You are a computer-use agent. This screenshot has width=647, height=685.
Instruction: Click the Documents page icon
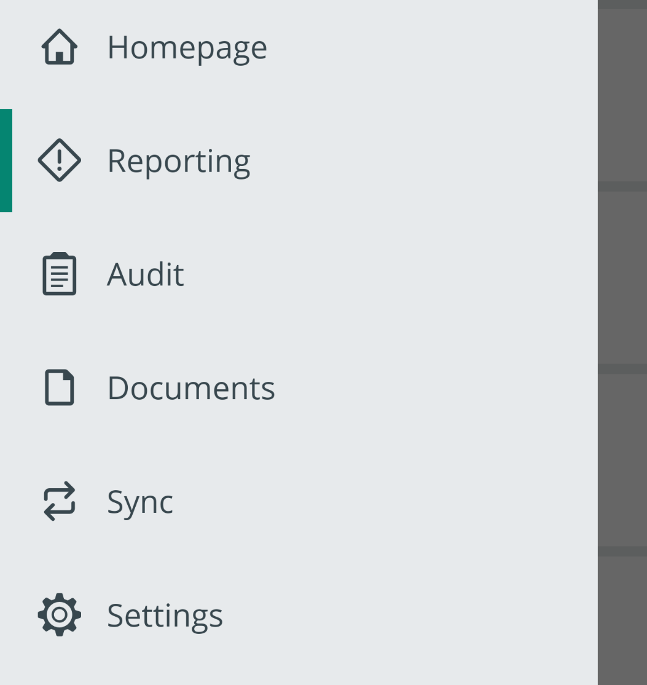(x=60, y=387)
